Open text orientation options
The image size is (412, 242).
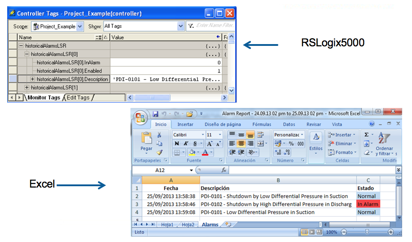tap(251, 152)
